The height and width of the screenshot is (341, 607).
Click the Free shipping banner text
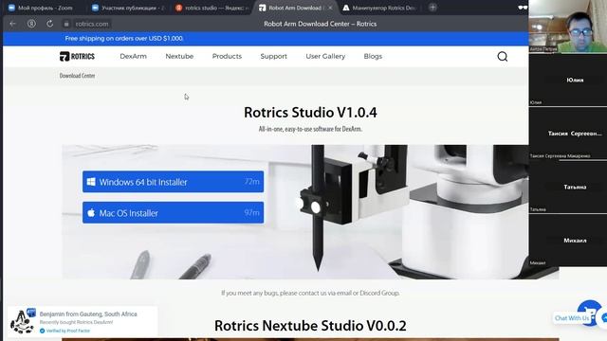click(124, 38)
